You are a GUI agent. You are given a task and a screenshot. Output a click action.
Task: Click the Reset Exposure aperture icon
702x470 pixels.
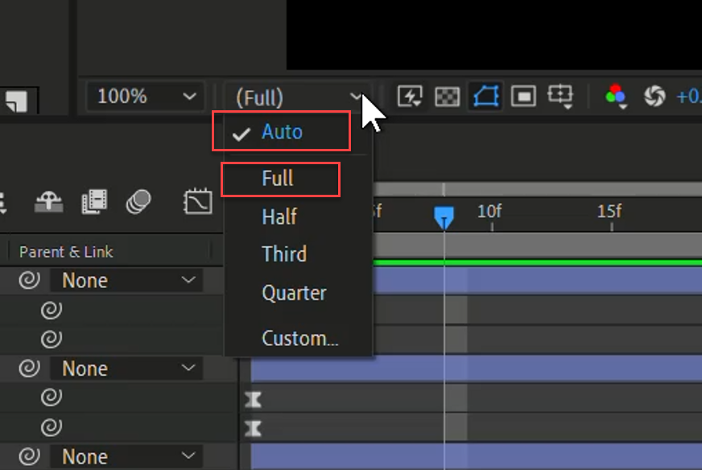[655, 97]
